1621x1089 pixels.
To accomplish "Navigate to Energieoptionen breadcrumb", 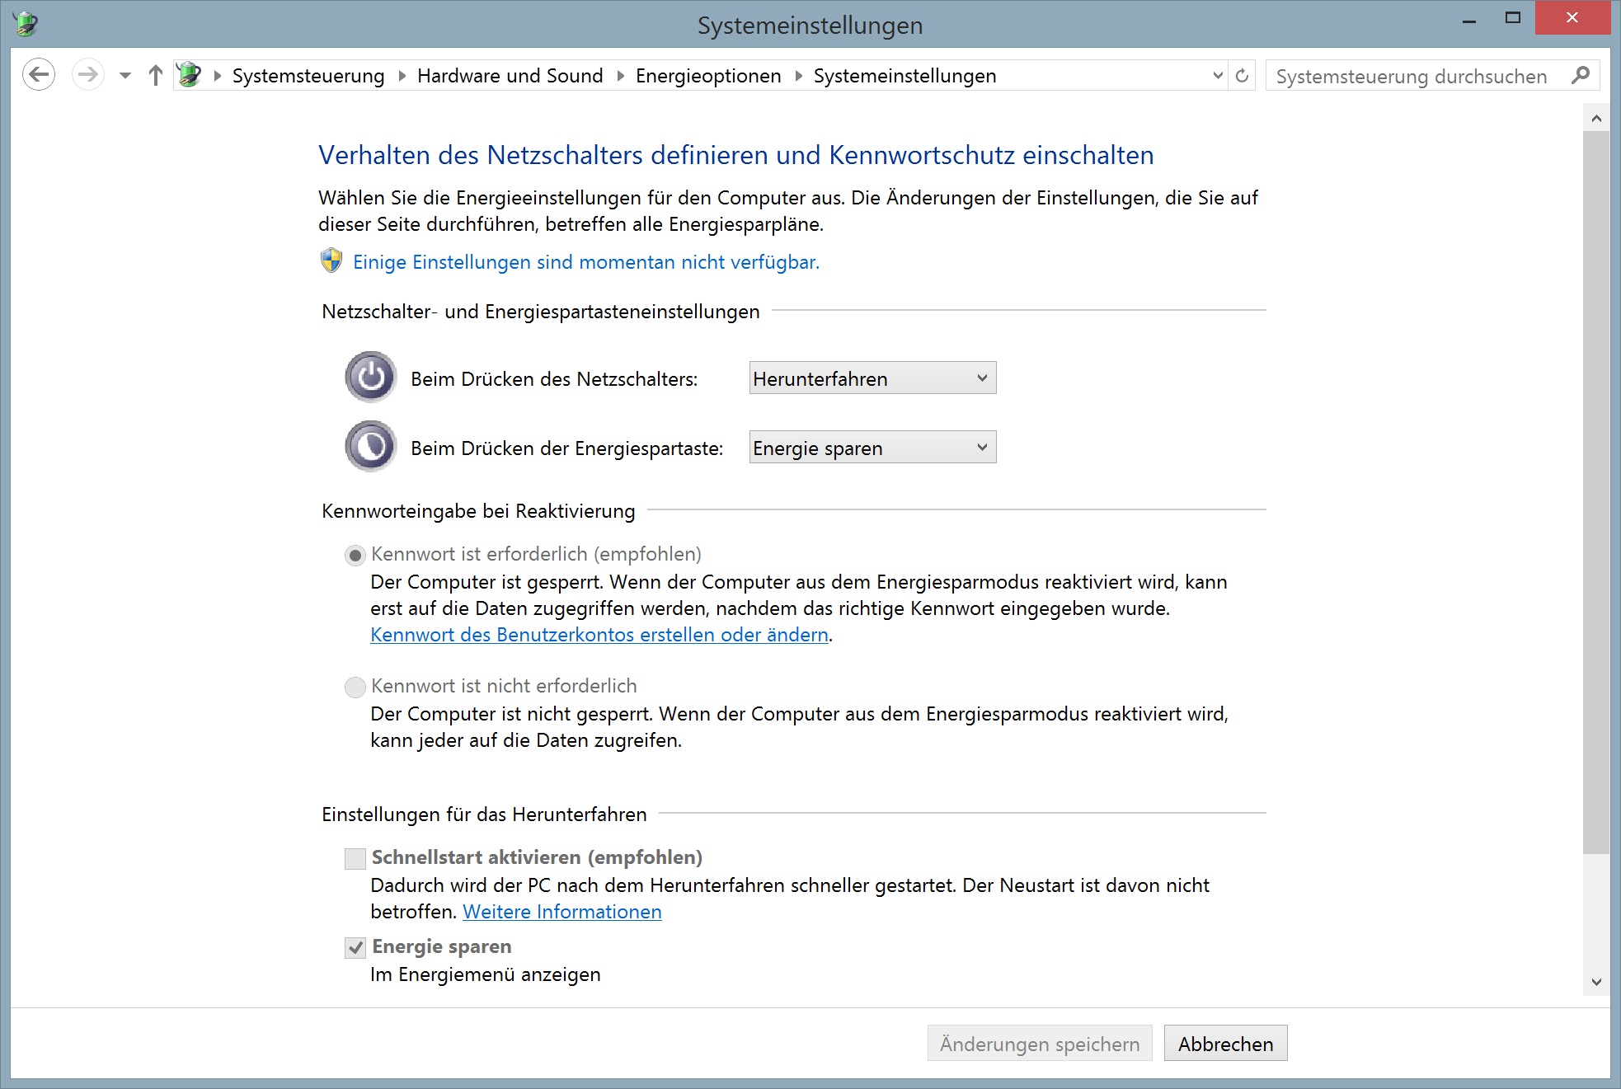I will 707,76.
